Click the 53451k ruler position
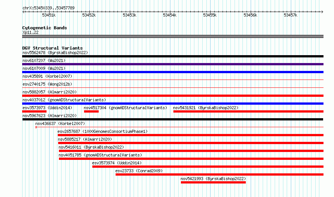 [49, 15]
